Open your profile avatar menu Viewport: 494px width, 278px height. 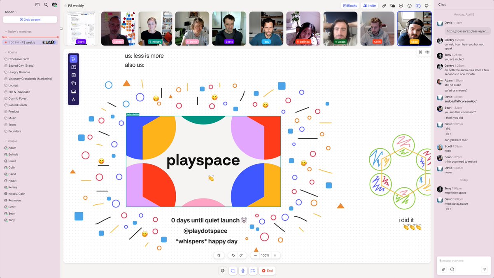click(54, 5)
